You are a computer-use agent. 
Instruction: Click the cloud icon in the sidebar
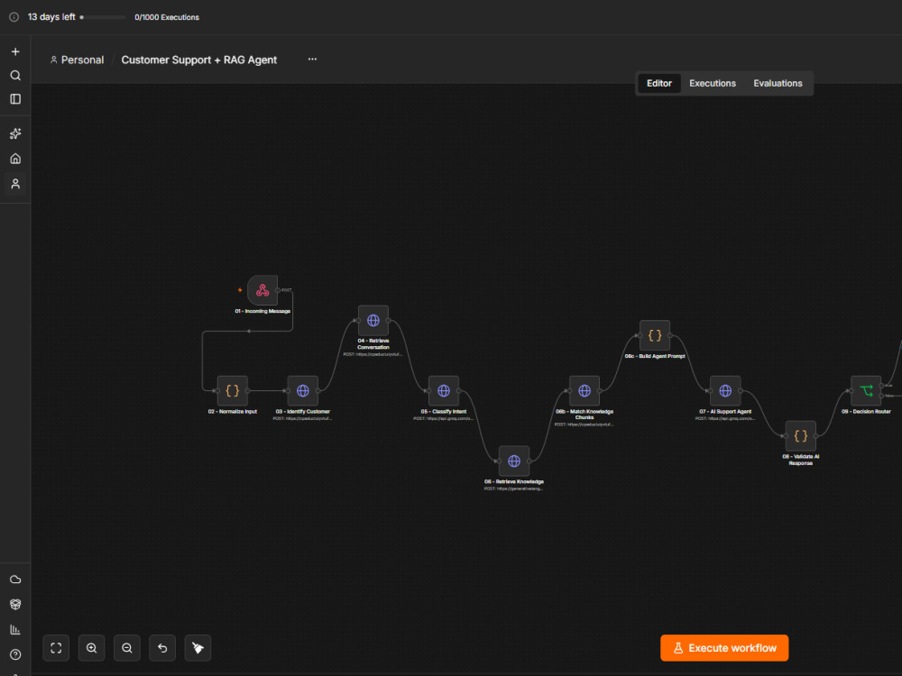coord(15,580)
